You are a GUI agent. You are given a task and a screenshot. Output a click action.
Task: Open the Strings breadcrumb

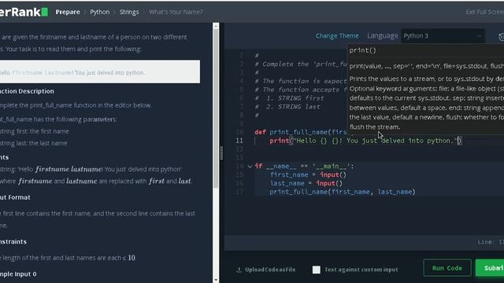129,12
